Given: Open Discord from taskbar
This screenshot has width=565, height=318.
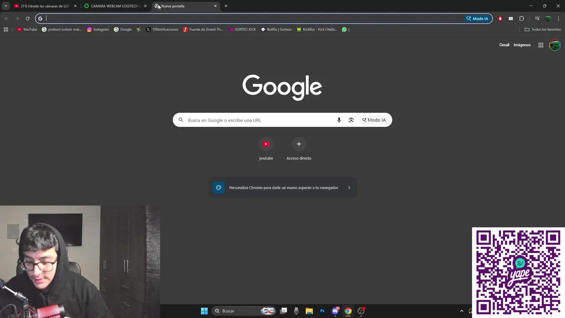Looking at the screenshot, I should click(x=335, y=311).
